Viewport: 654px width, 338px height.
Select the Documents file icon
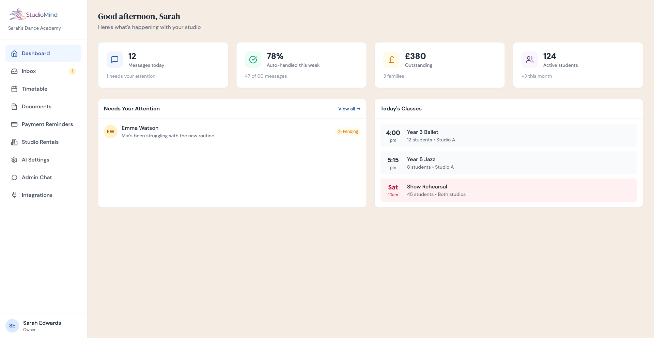14,107
